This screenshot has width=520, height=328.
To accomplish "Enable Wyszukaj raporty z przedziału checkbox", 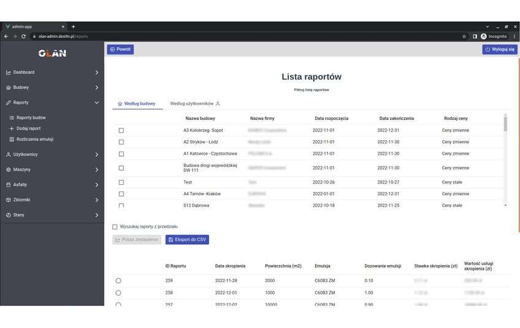I will pos(115,226).
